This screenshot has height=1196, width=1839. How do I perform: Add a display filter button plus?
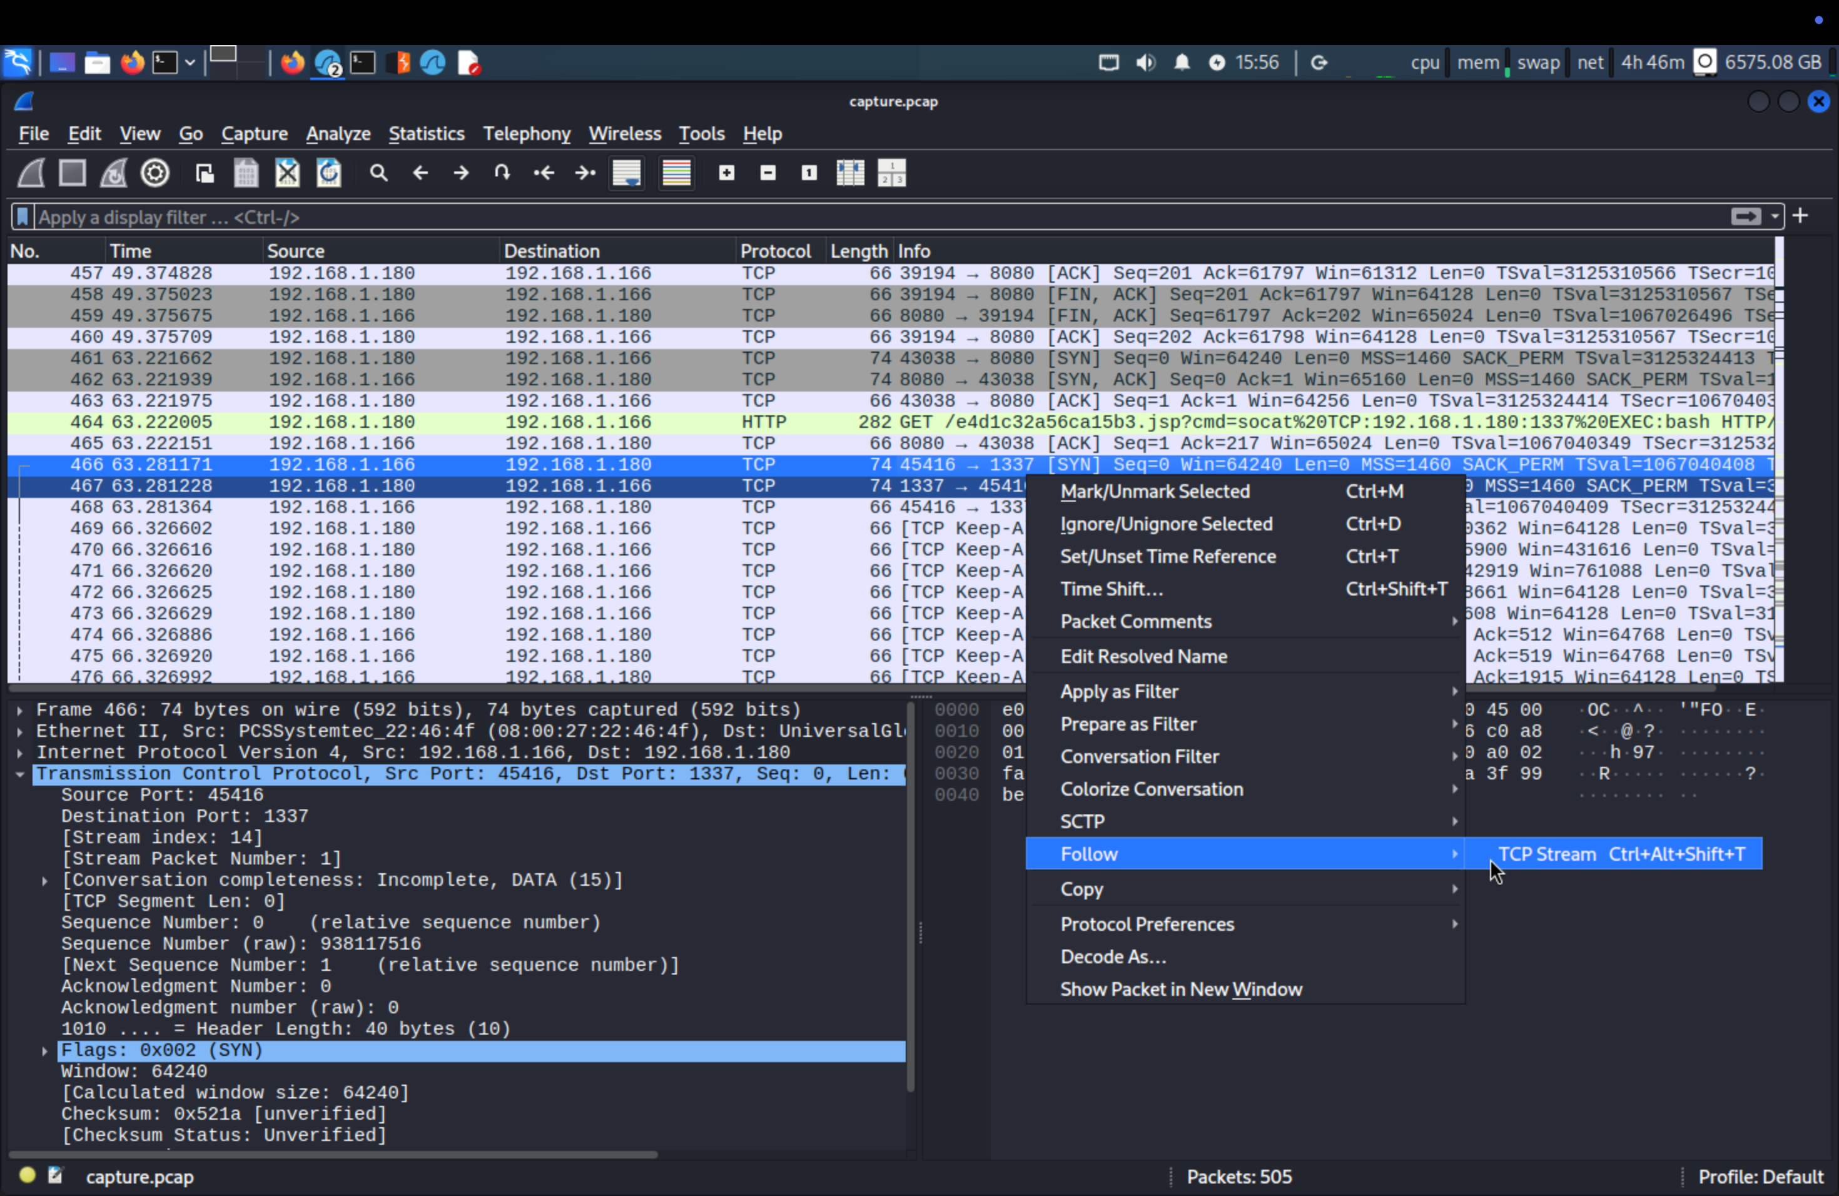(x=1800, y=216)
